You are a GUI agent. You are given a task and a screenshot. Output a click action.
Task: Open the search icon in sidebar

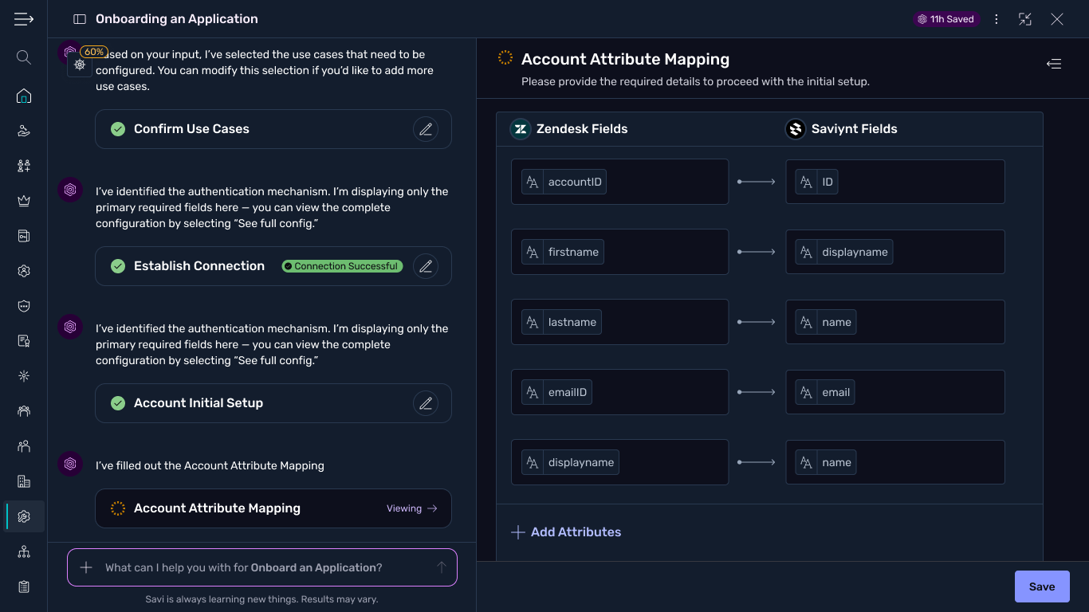(x=24, y=57)
